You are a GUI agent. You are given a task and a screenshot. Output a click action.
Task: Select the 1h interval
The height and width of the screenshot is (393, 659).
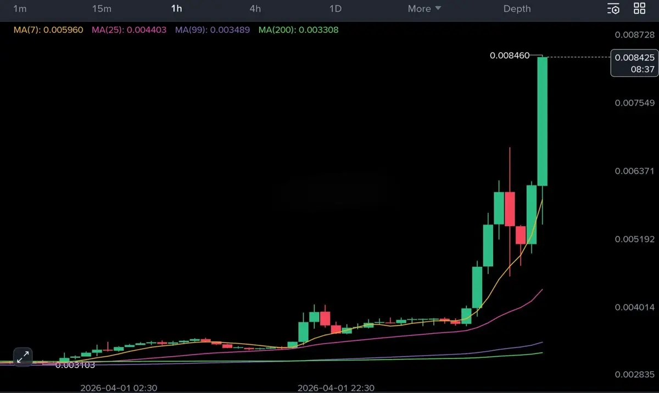pyautogui.click(x=176, y=8)
